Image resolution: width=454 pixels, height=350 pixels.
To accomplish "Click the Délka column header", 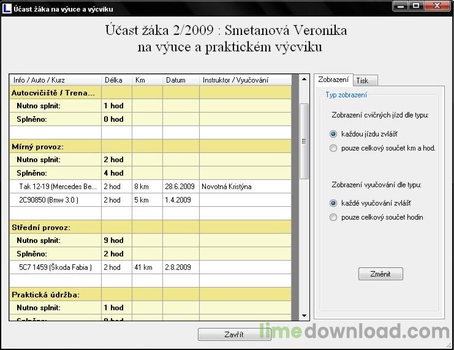I will [116, 80].
